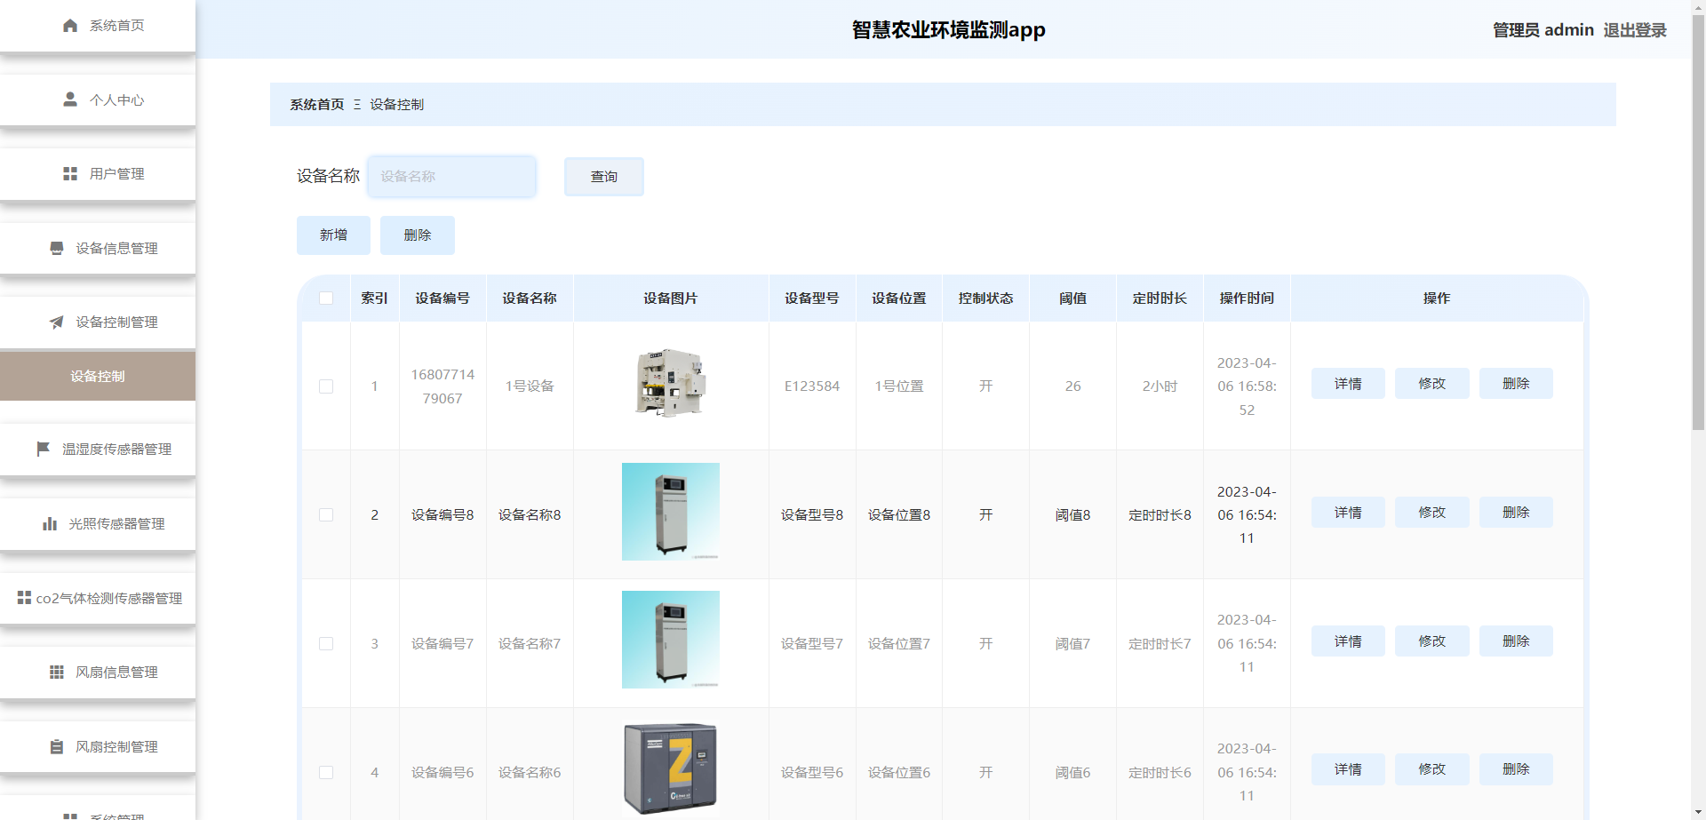1706x820 pixels.
Task: Toggle the select-all checkbox in table header
Action: 326,299
